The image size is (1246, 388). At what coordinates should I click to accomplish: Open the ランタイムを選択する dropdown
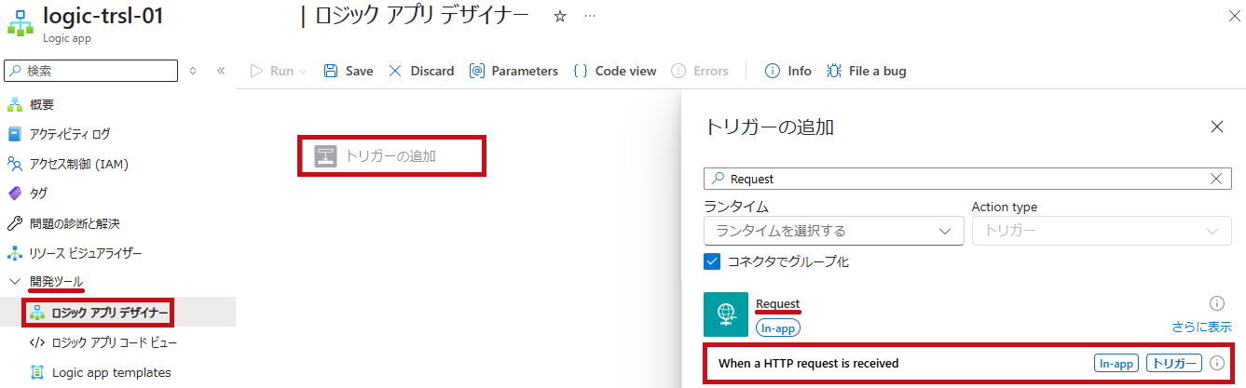pyautogui.click(x=833, y=230)
